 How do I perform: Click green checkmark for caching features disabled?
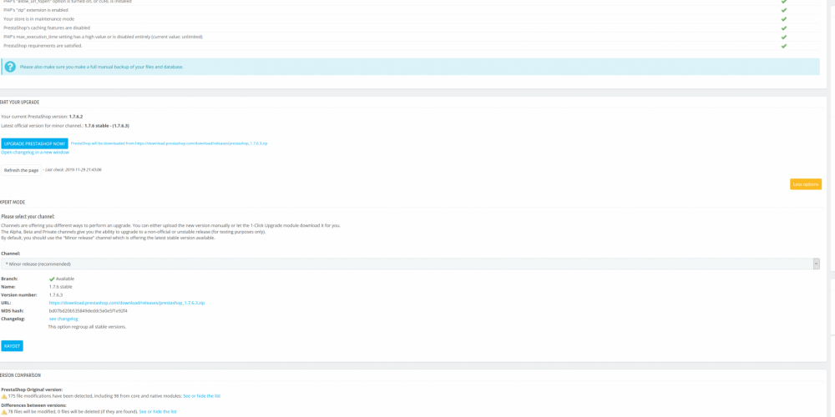(784, 28)
